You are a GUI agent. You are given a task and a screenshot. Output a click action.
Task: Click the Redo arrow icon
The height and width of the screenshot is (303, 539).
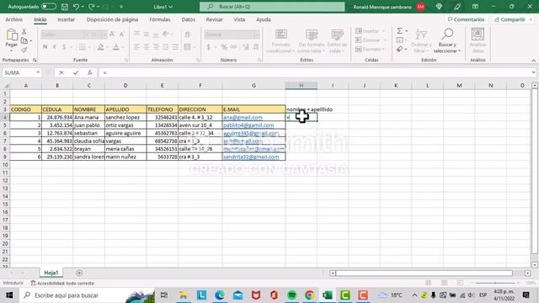coord(92,7)
